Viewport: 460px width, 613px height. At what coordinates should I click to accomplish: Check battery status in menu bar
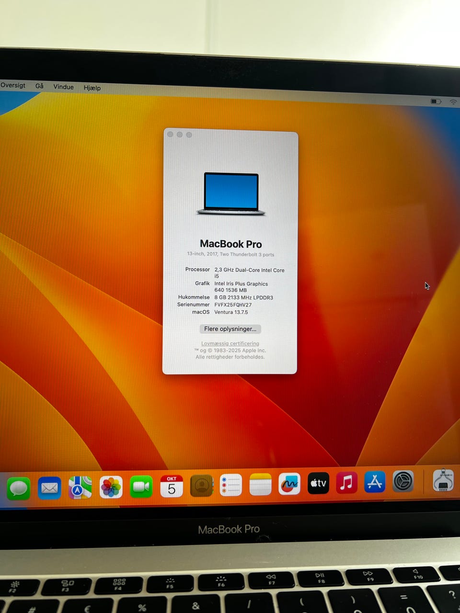tap(436, 102)
